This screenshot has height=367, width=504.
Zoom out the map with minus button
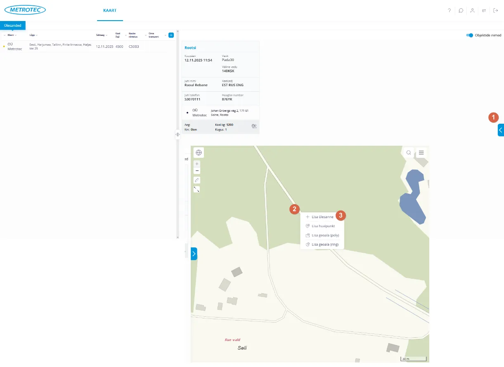point(197,171)
